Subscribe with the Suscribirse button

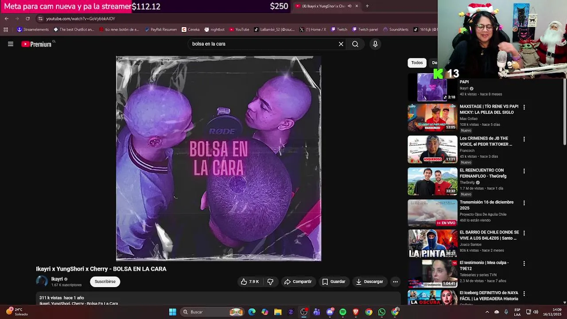pyautogui.click(x=105, y=282)
